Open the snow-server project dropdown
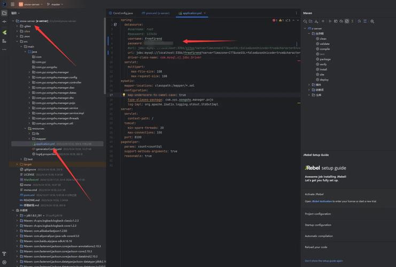 30,4
